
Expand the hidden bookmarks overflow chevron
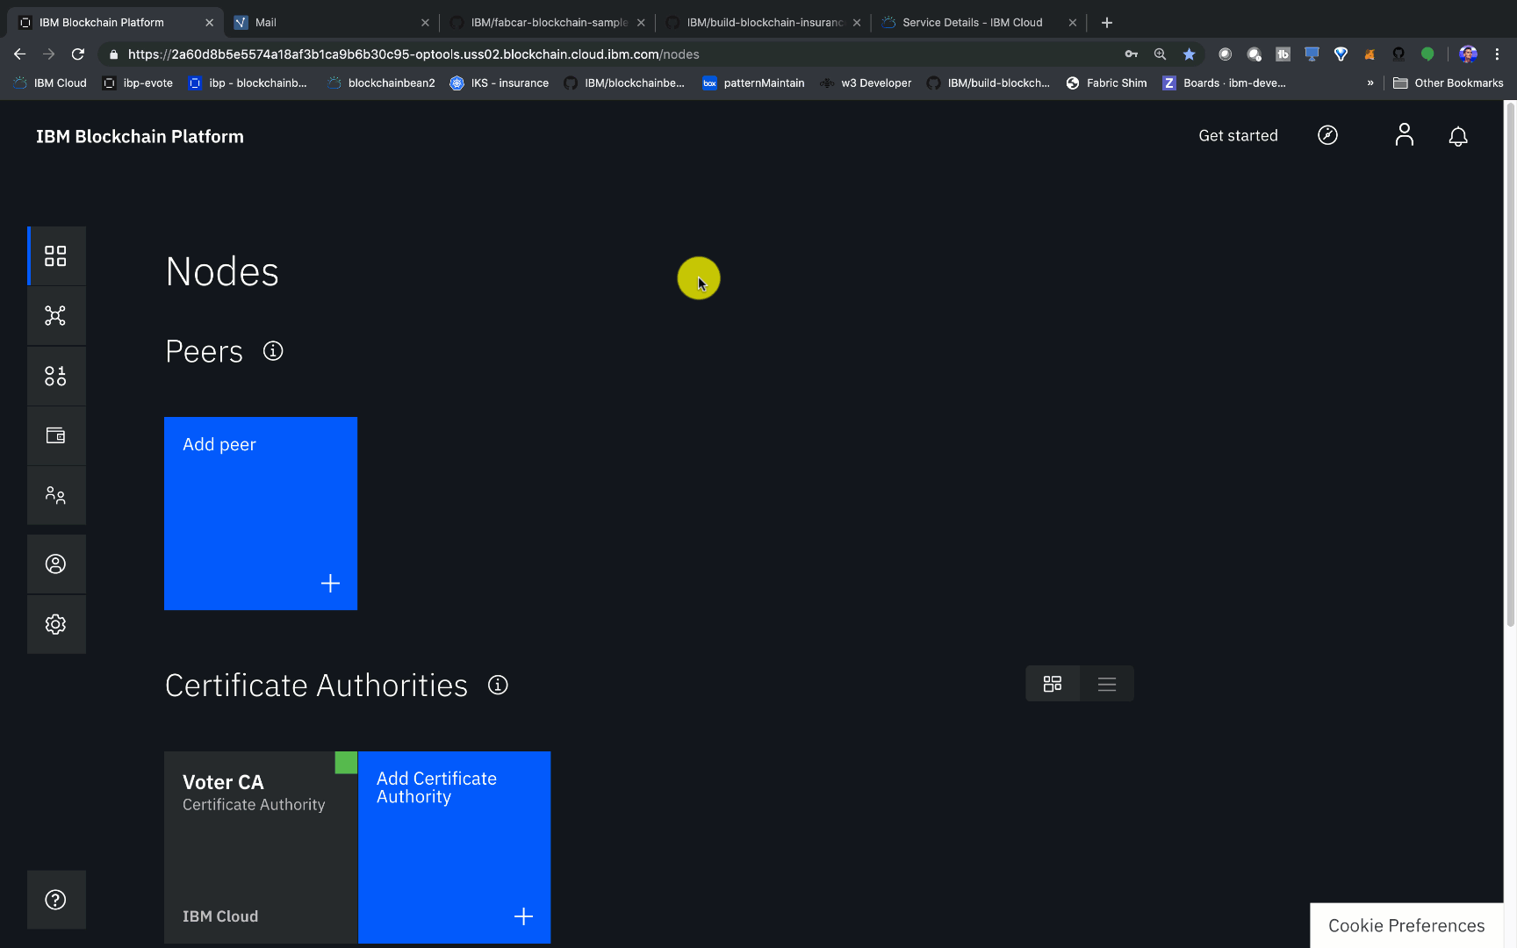[x=1370, y=83]
